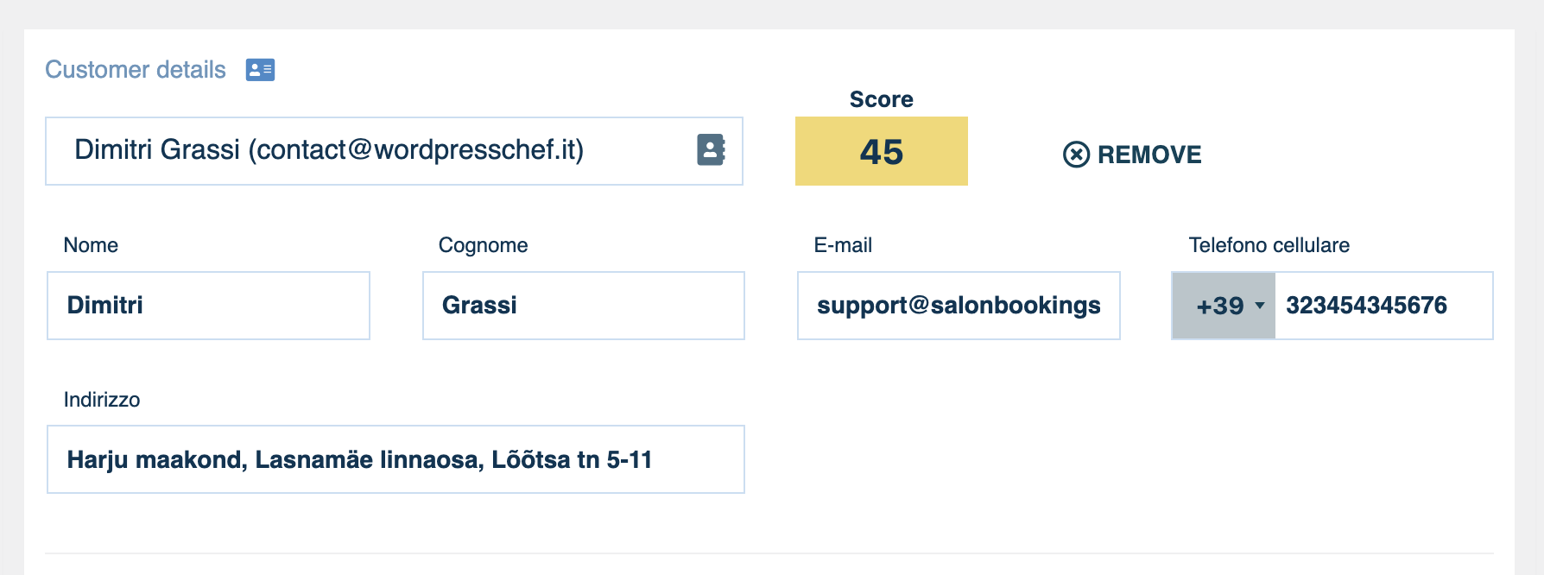The width and height of the screenshot is (1544, 575).
Task: Click the Indirizzo label
Action: 102,400
